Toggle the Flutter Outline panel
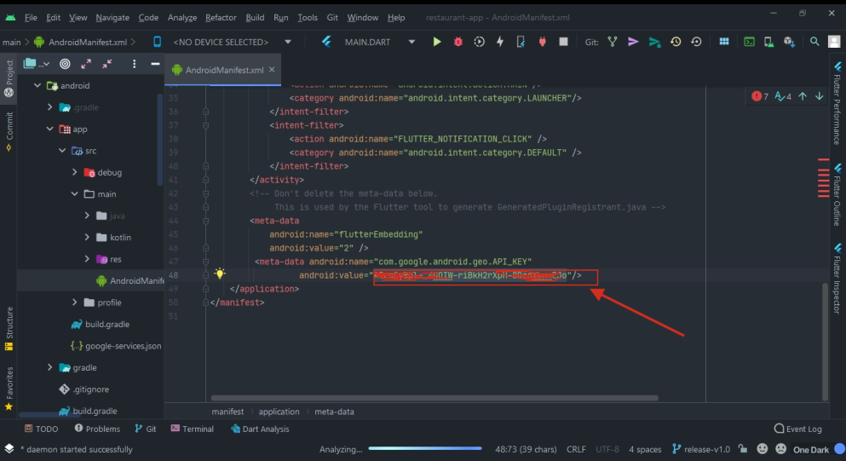This screenshot has width=846, height=461. [x=837, y=194]
